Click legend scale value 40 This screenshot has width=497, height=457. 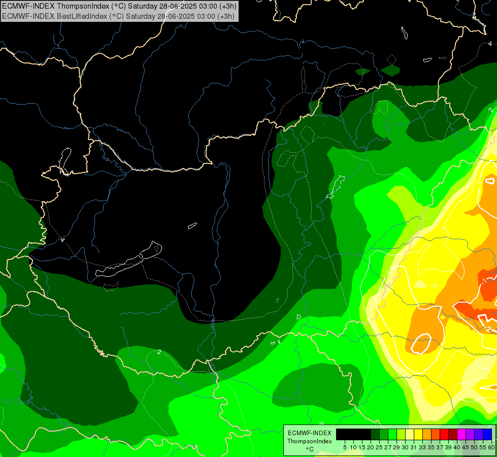coord(457,447)
